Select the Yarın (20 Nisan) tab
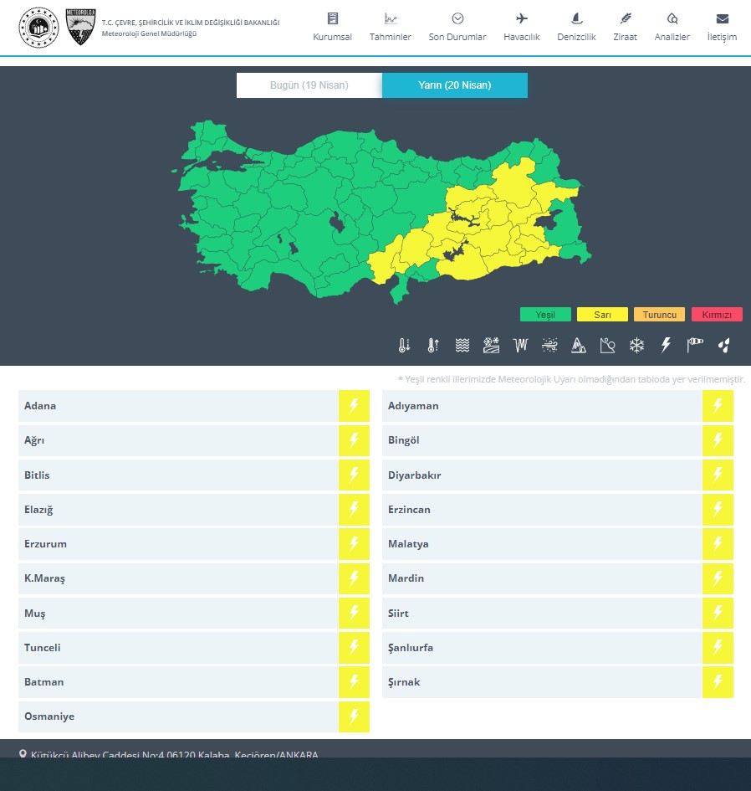Screen dimensions: 751x791 coord(454,85)
